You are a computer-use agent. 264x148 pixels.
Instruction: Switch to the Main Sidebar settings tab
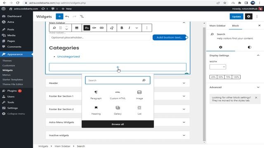pyautogui.click(x=217, y=25)
